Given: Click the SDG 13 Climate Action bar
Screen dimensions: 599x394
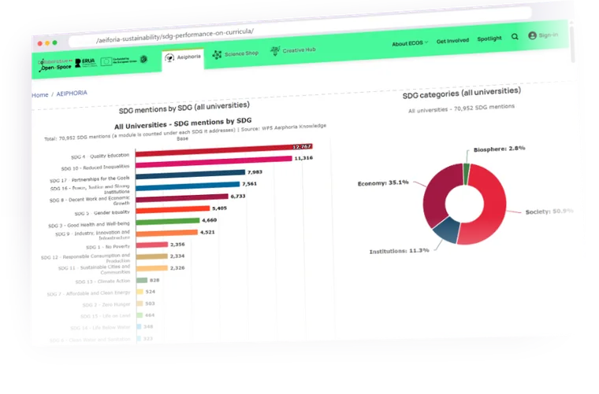Looking at the screenshot, I should [x=142, y=281].
